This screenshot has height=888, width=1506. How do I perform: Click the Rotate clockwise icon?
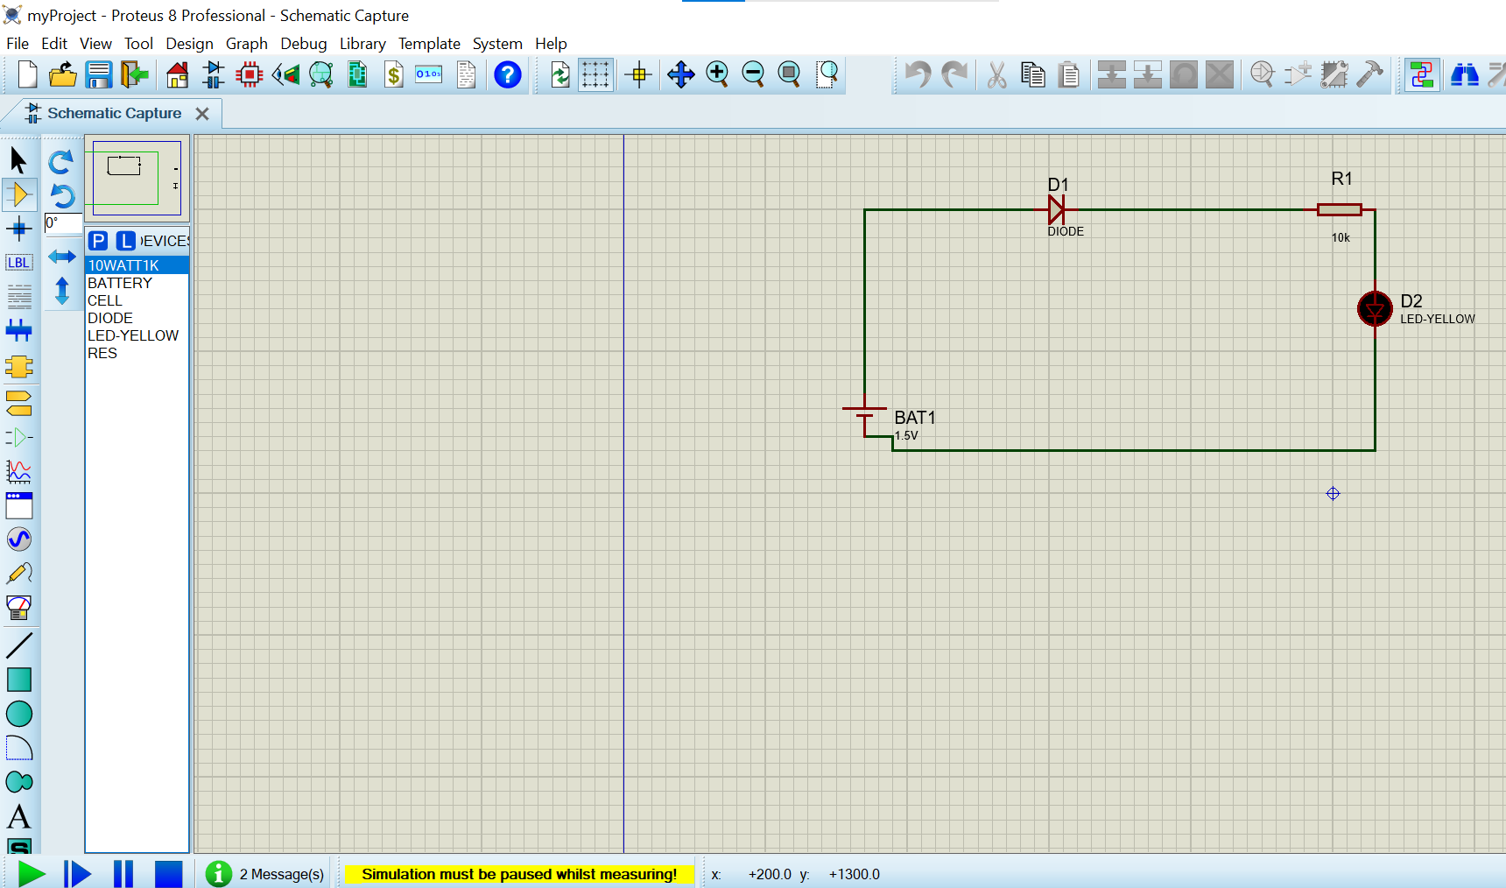point(61,162)
